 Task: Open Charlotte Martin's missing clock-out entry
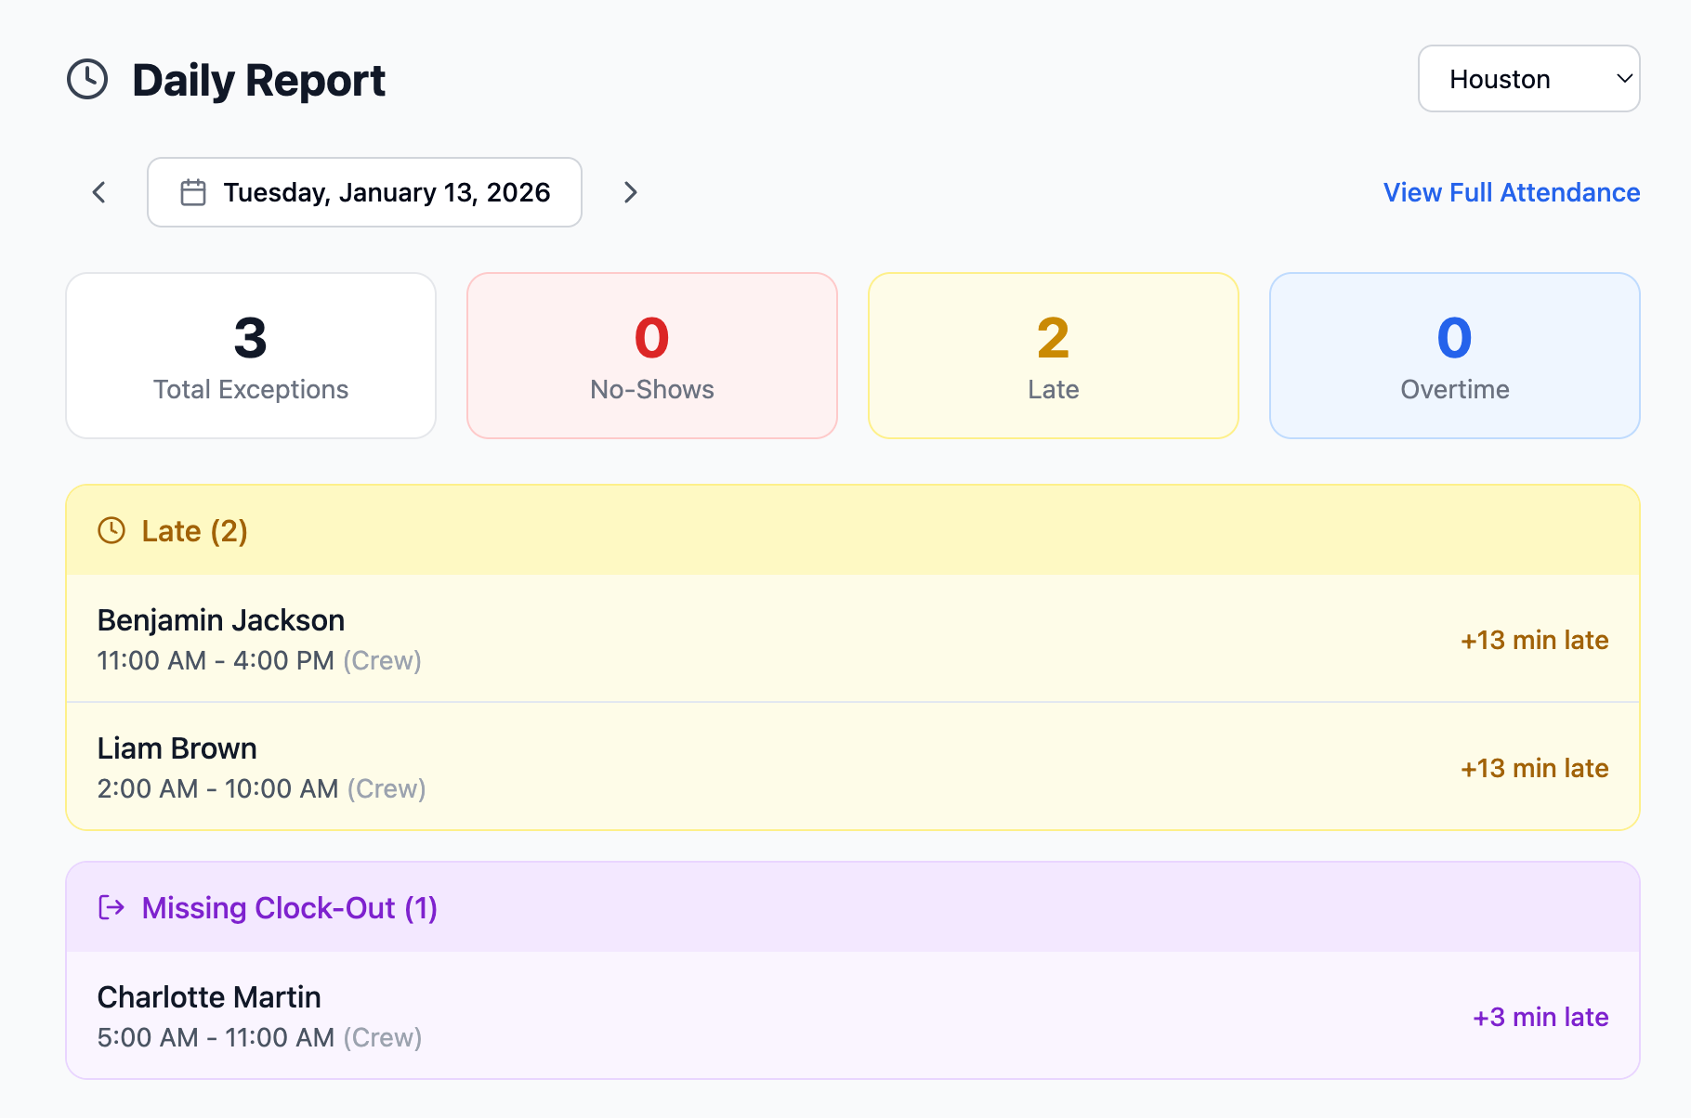click(x=852, y=1016)
